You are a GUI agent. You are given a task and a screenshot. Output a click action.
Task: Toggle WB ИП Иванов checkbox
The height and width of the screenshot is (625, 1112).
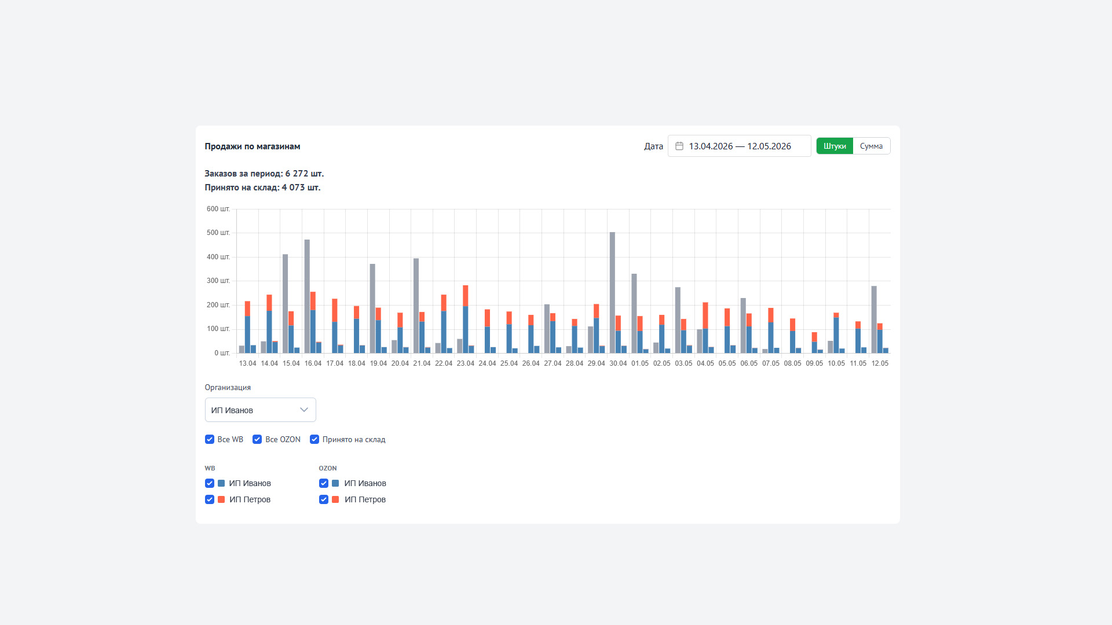coord(210,483)
